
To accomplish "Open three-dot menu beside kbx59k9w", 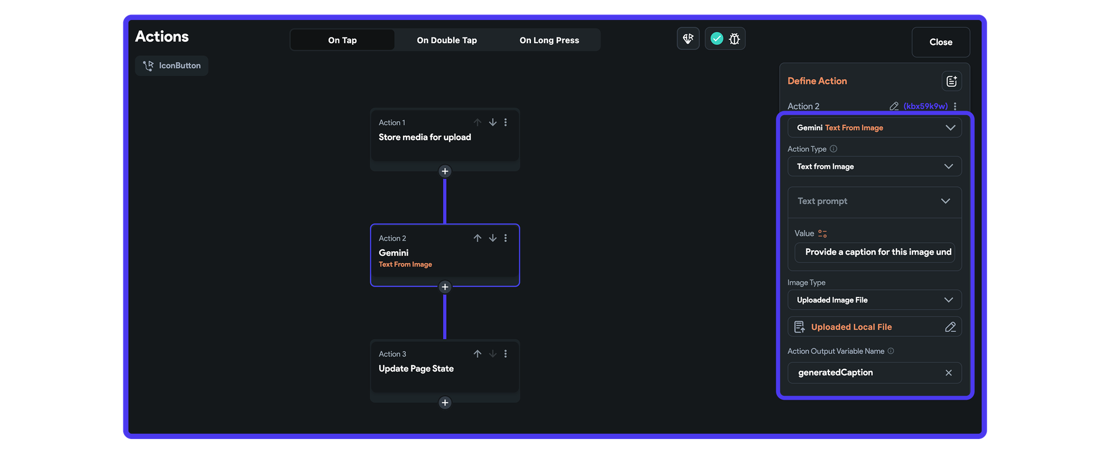I will pyautogui.click(x=955, y=106).
